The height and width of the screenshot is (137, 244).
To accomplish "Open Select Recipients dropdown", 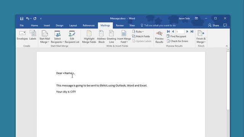I will pyautogui.click(x=57, y=37).
